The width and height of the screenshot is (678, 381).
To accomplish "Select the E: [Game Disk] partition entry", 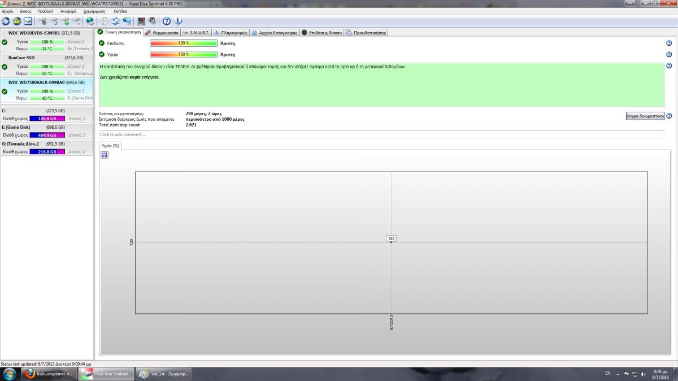I will [x=47, y=131].
